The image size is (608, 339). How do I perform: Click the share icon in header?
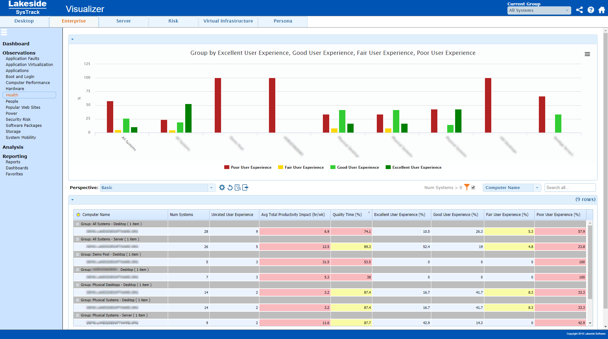coord(579,10)
